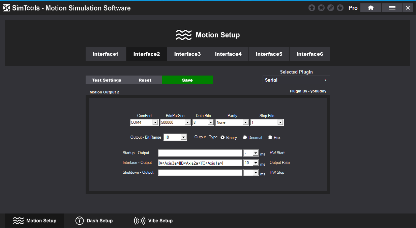The image size is (416, 228).
Task: Open the Interface6 tab
Action: point(310,54)
